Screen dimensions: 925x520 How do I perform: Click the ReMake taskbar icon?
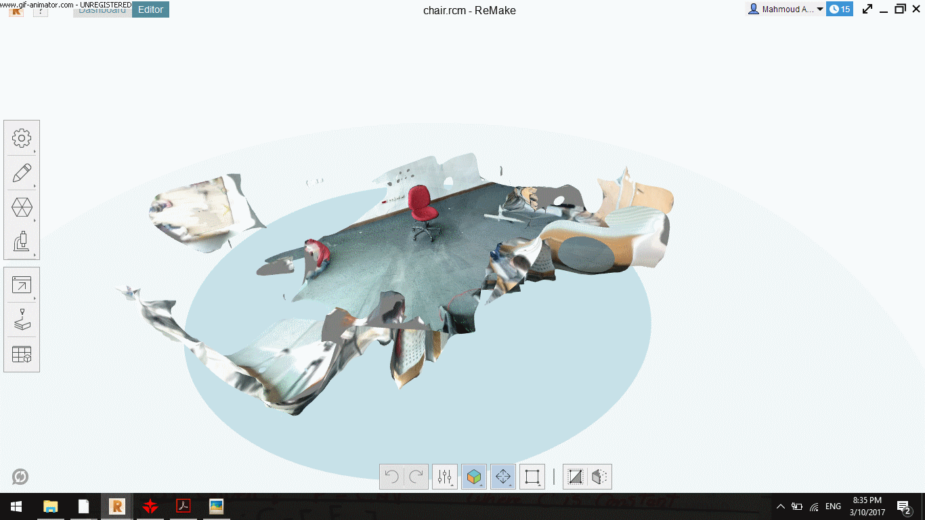117,506
